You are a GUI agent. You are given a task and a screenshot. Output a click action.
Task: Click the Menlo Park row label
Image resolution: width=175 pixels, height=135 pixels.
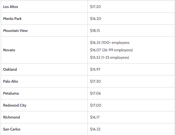pos(12,19)
